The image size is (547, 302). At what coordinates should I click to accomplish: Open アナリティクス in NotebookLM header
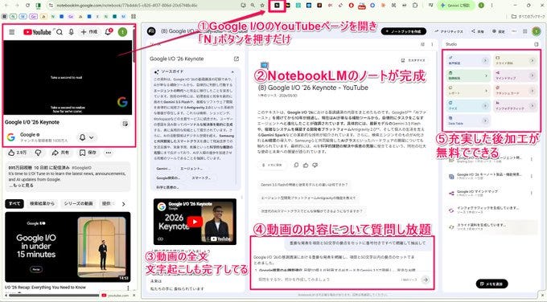tap(449, 31)
